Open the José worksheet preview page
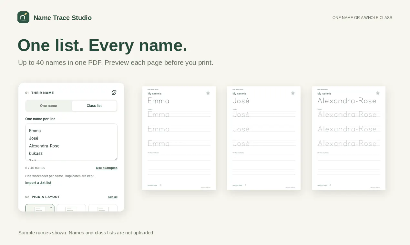Screen dimensions: 410x245 click(264, 138)
